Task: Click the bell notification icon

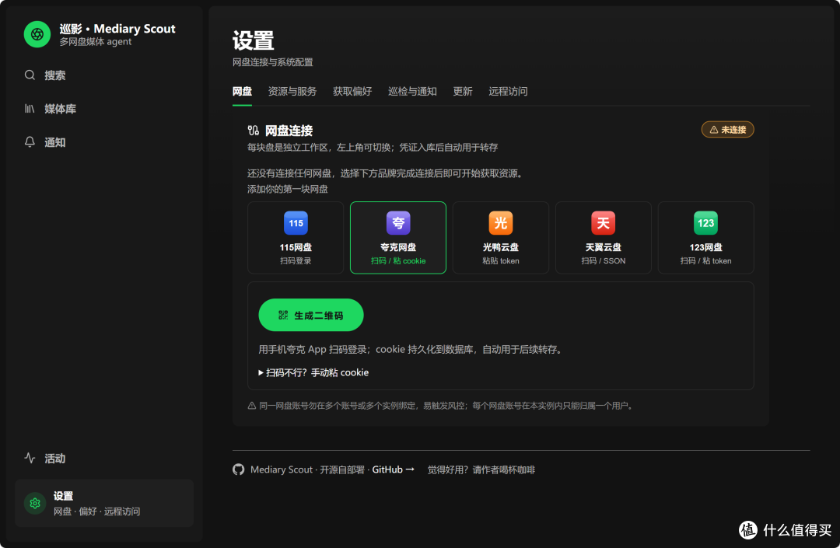Action: pyautogui.click(x=30, y=141)
